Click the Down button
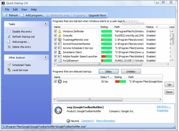Viewport: 179px width, 131px height. pos(169,92)
